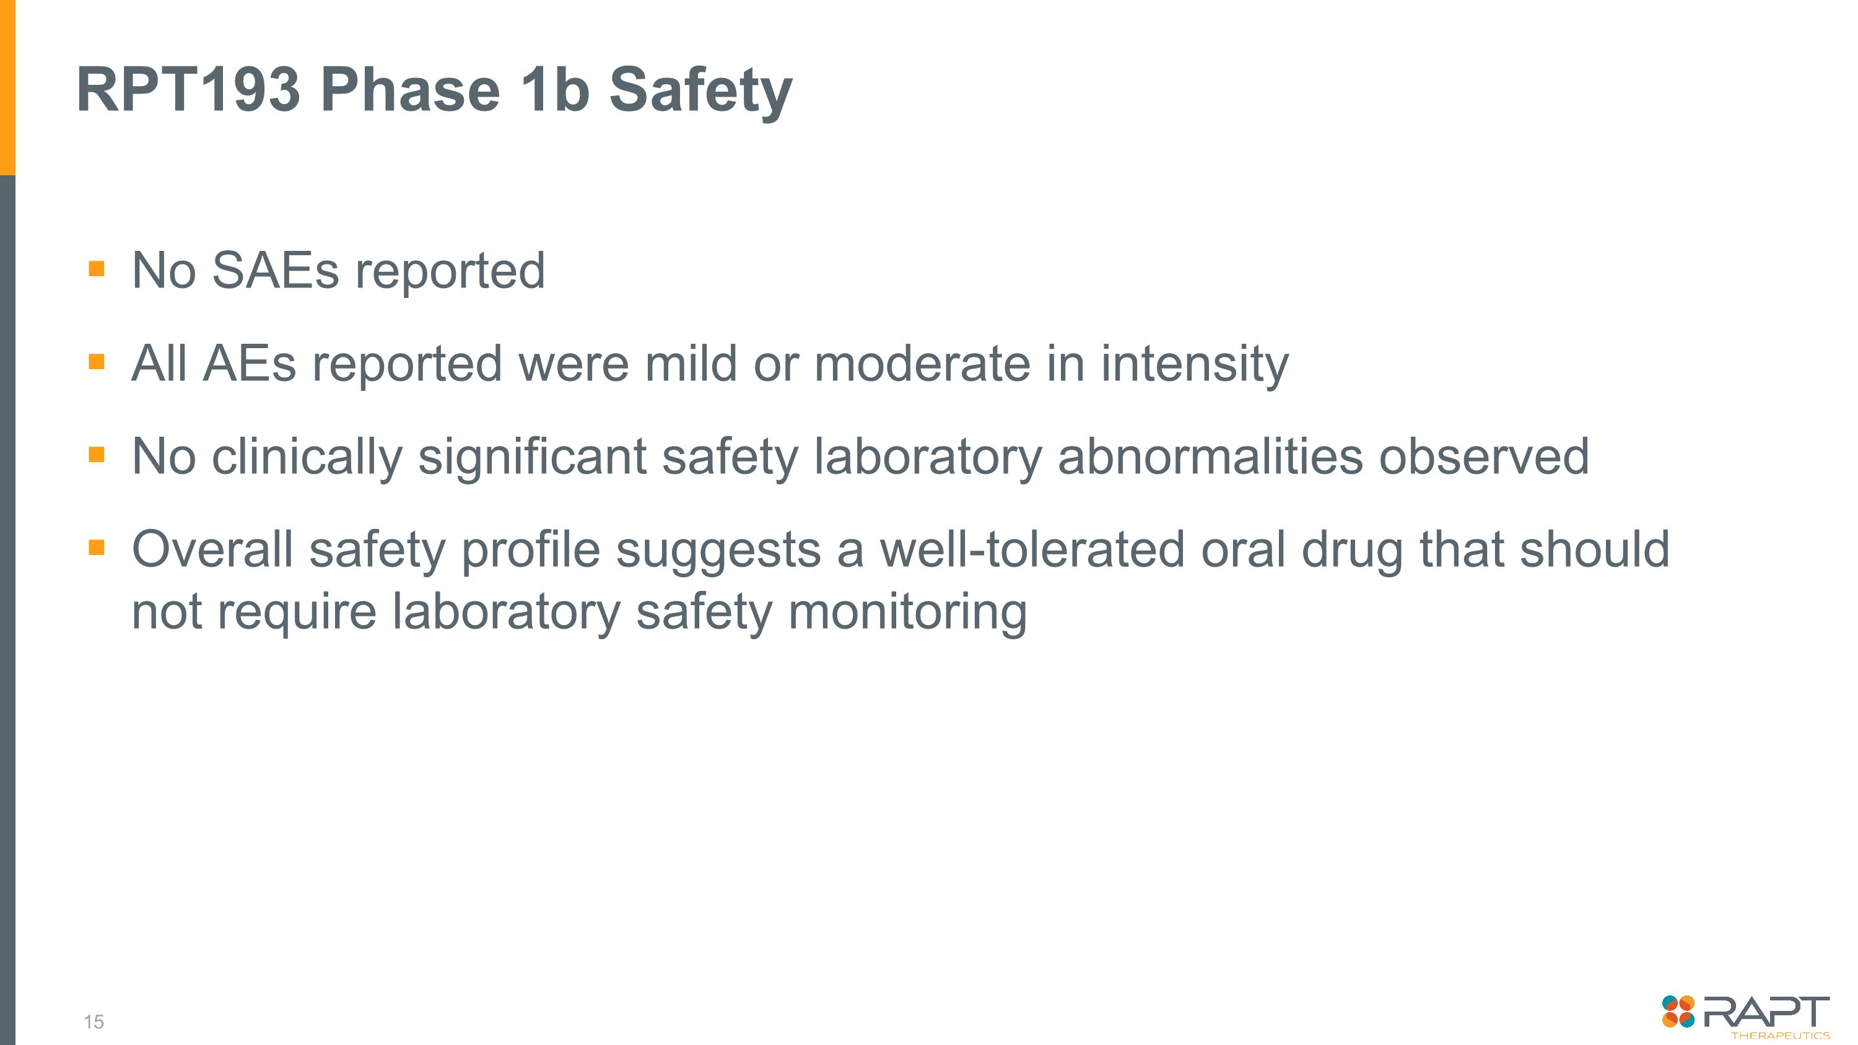Click the gray vertical bar on left edge
Screen dimensions: 1858x1045
(x=7, y=606)
